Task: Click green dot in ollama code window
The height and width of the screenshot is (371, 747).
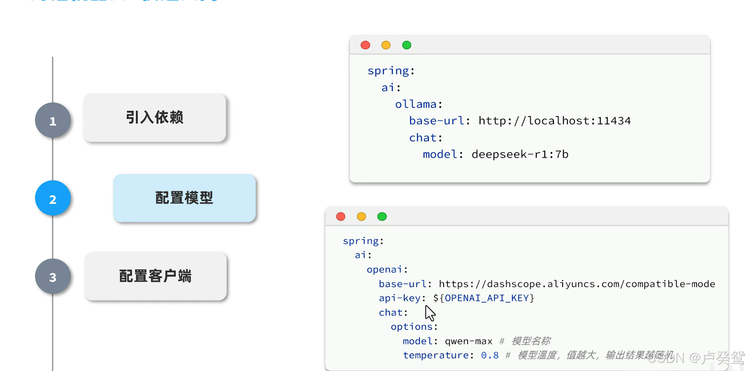Action: pyautogui.click(x=407, y=45)
